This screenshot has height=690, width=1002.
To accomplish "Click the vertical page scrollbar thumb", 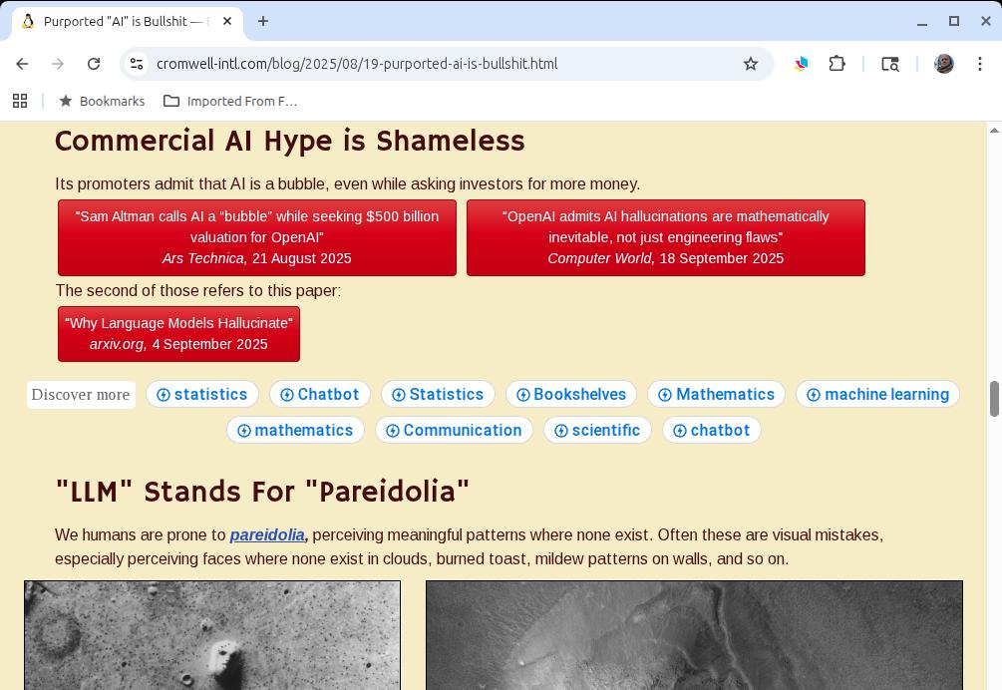I will (993, 399).
